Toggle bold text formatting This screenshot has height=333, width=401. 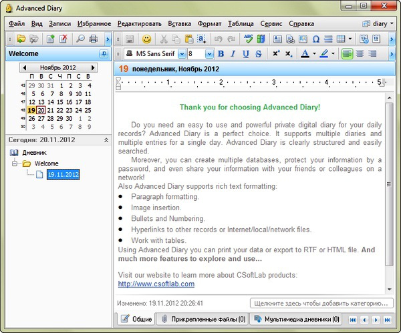point(221,53)
